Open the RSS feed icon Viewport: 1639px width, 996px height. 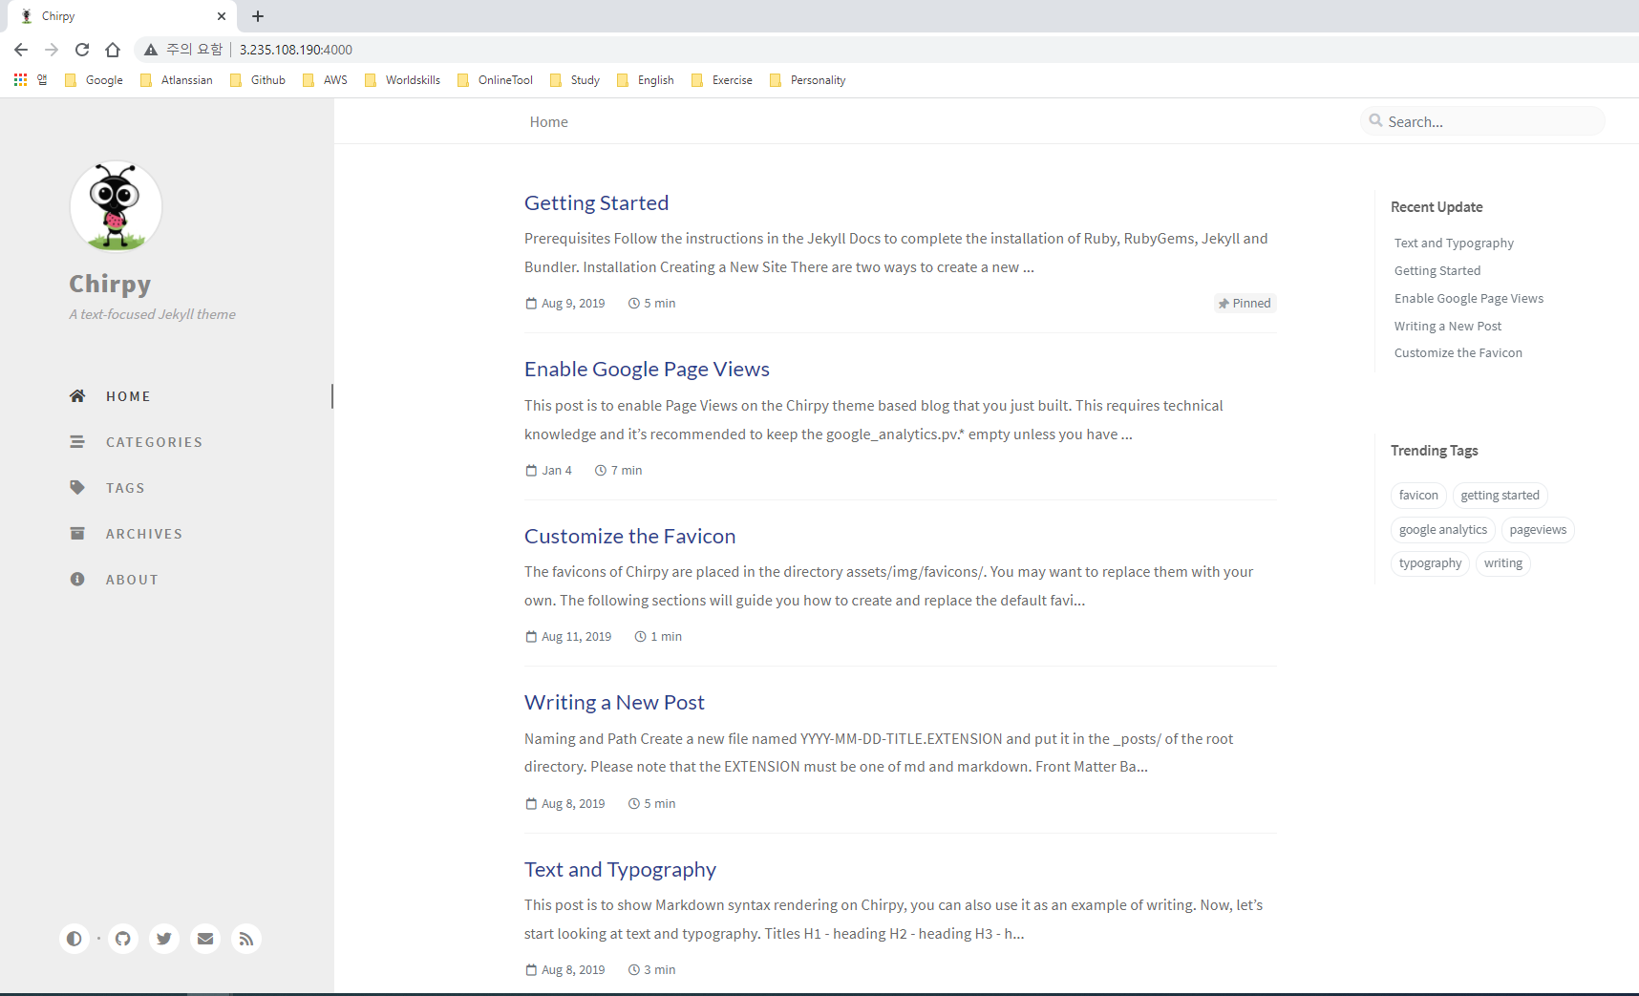click(x=246, y=939)
